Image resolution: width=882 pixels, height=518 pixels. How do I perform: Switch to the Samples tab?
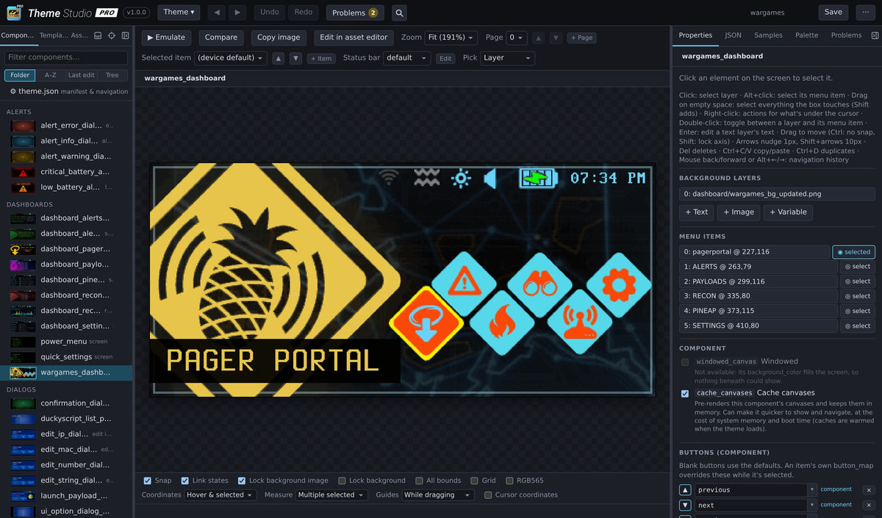(768, 35)
